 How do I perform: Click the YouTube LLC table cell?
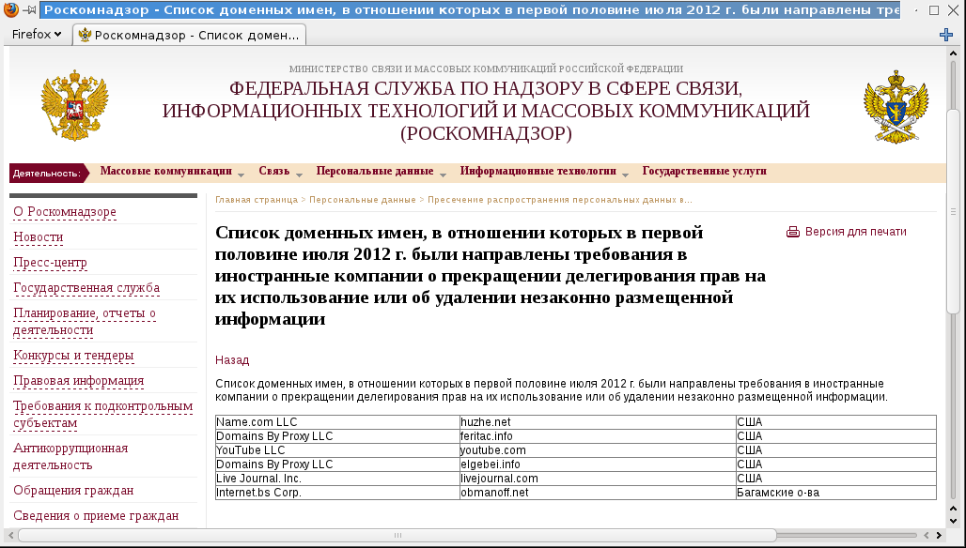tap(337, 450)
